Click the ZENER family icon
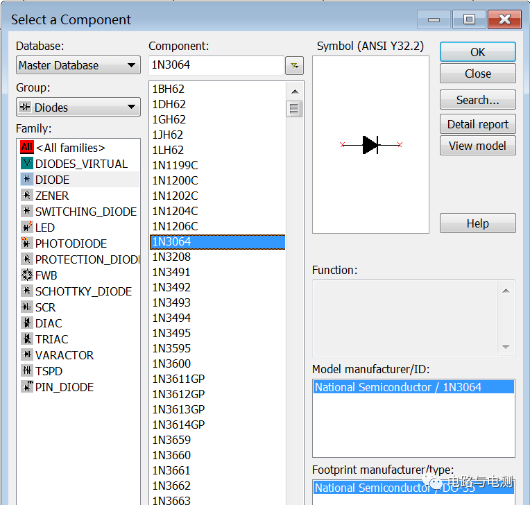The width and height of the screenshot is (530, 505). point(26,196)
